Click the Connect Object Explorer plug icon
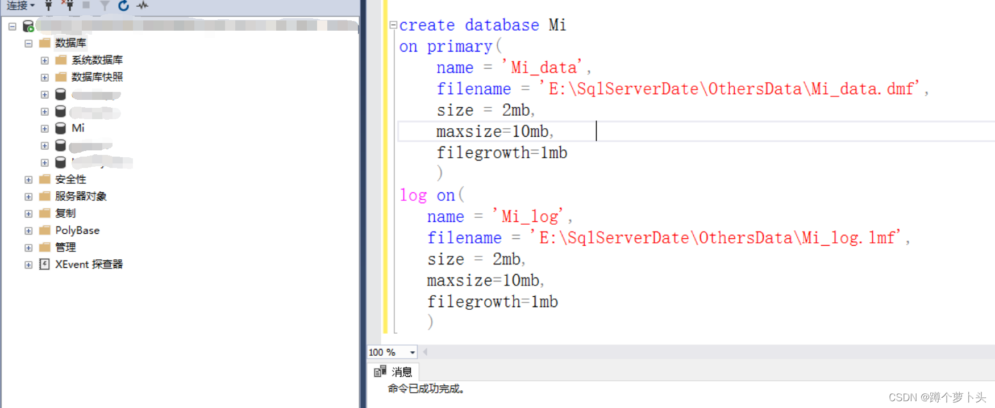The image size is (995, 408). tap(49, 5)
